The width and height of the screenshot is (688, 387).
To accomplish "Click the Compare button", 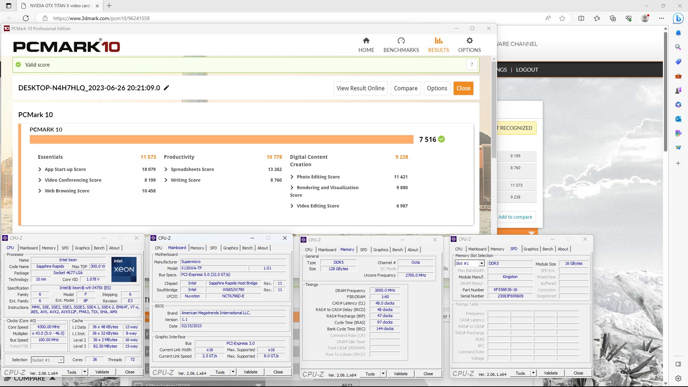I will tap(406, 88).
